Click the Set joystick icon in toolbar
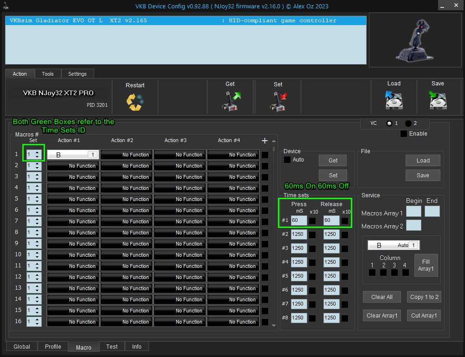Viewport: 465px width, 357px height. coord(278,101)
